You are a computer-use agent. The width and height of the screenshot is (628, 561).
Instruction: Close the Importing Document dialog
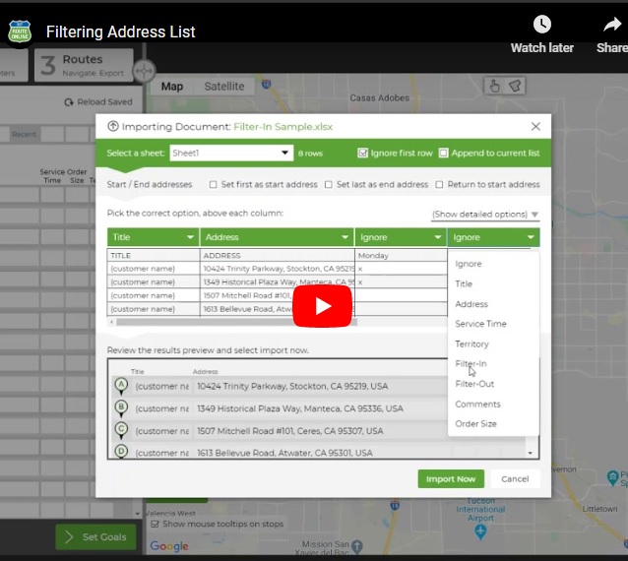tap(535, 127)
